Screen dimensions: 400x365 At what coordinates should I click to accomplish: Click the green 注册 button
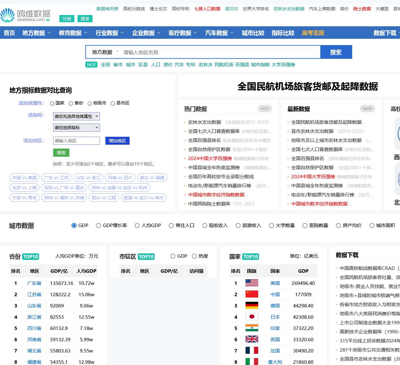[x=67, y=19]
